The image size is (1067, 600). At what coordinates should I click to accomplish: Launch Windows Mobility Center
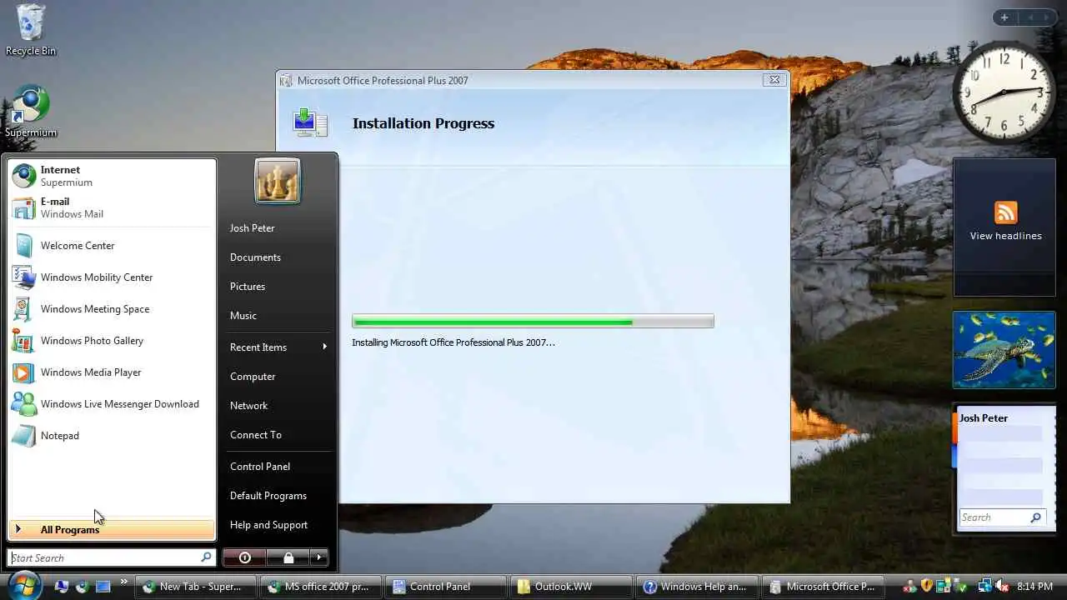click(x=112, y=277)
